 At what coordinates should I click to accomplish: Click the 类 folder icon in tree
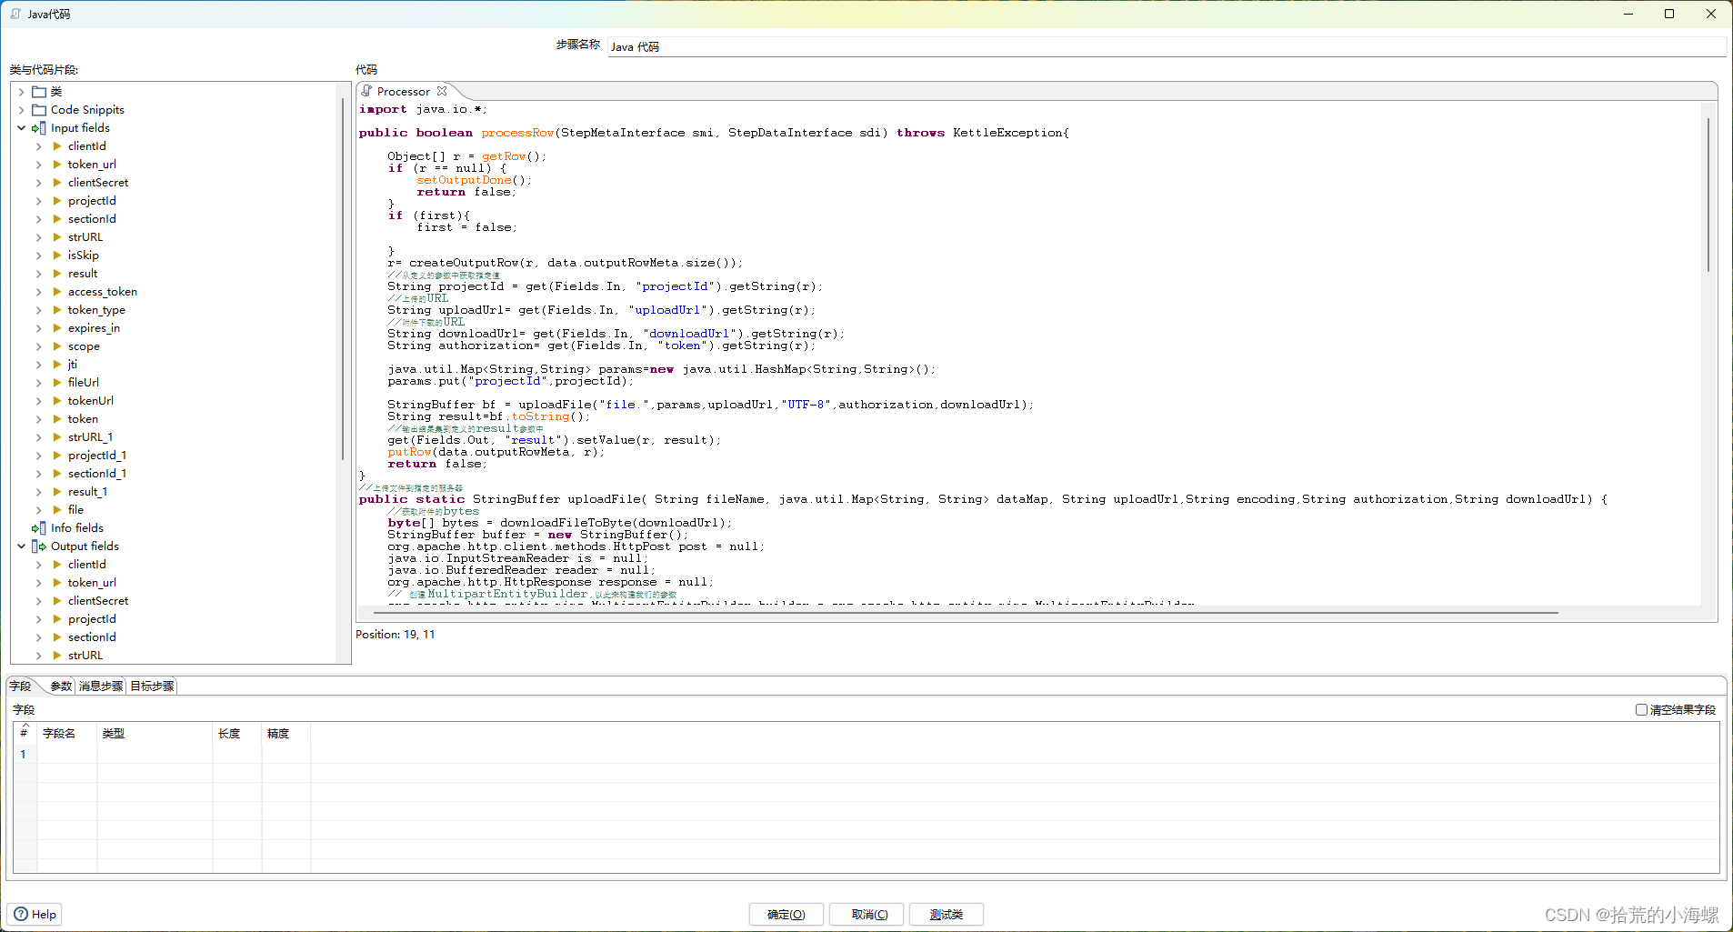[x=39, y=92]
